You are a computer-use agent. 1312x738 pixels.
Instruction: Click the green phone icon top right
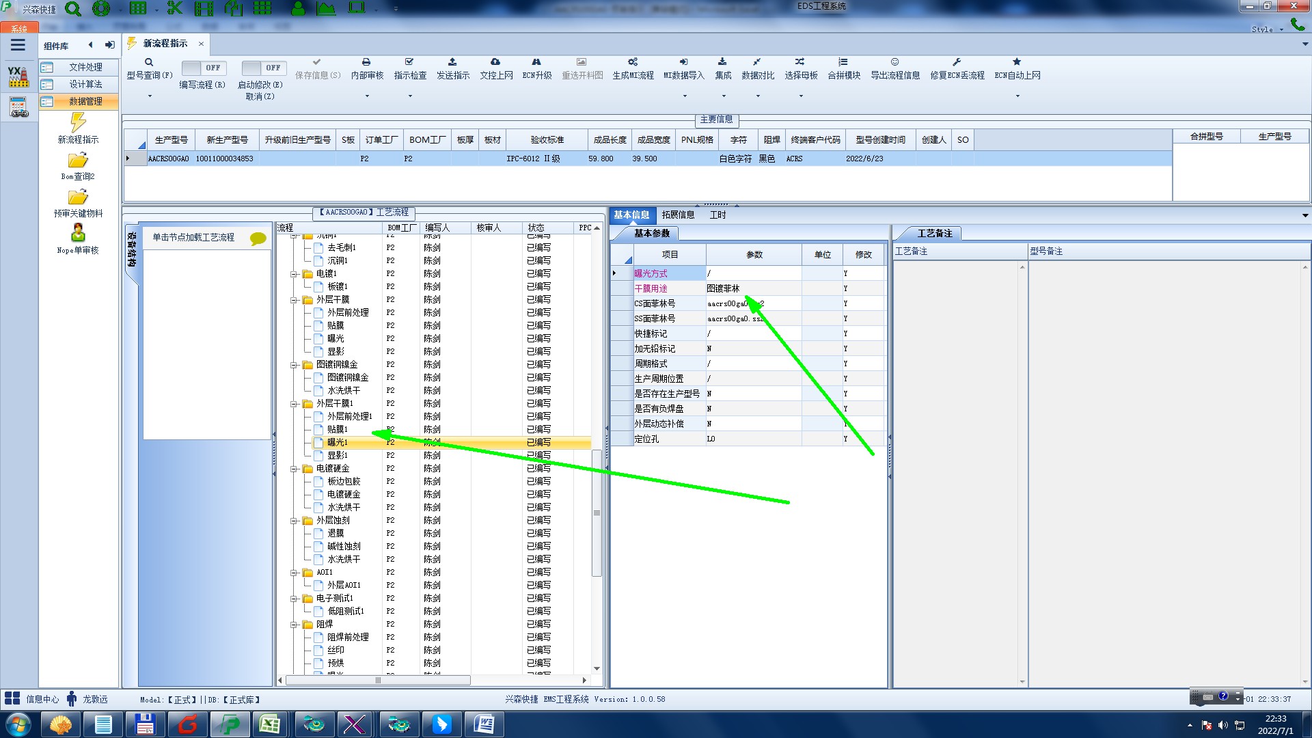[1297, 25]
